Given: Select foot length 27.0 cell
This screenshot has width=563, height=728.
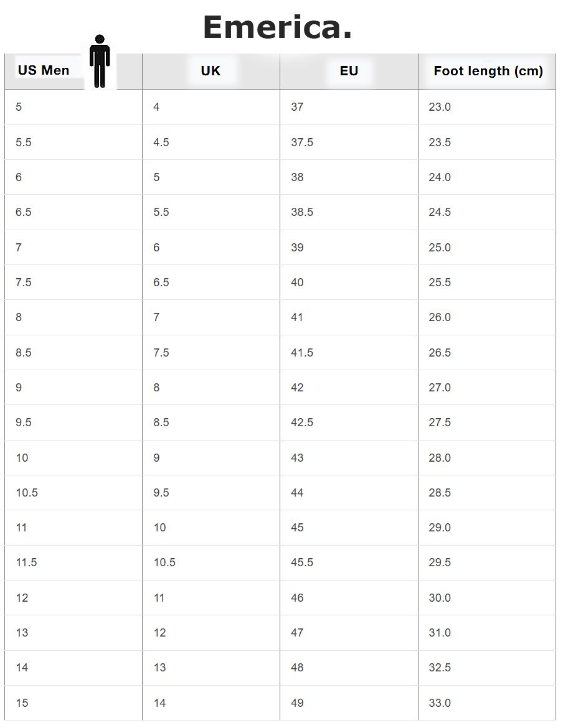Looking at the screenshot, I should point(440,388).
